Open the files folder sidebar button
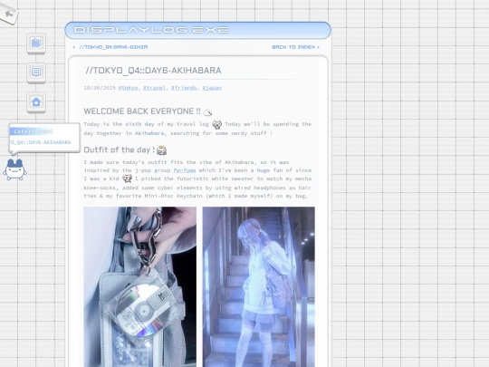This screenshot has width=489, height=367. click(36, 43)
